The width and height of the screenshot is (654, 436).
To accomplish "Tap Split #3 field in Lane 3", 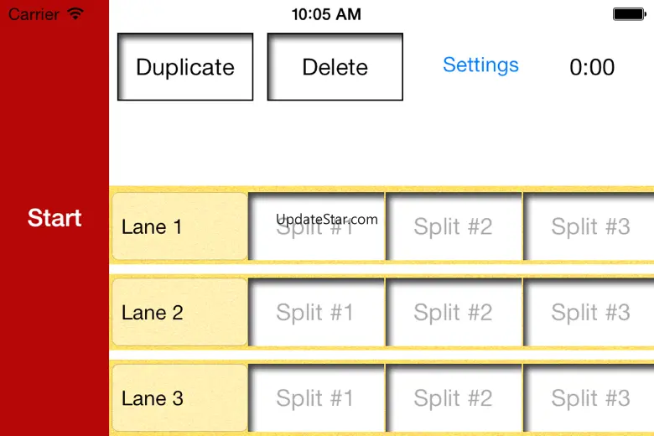I will [x=590, y=398].
